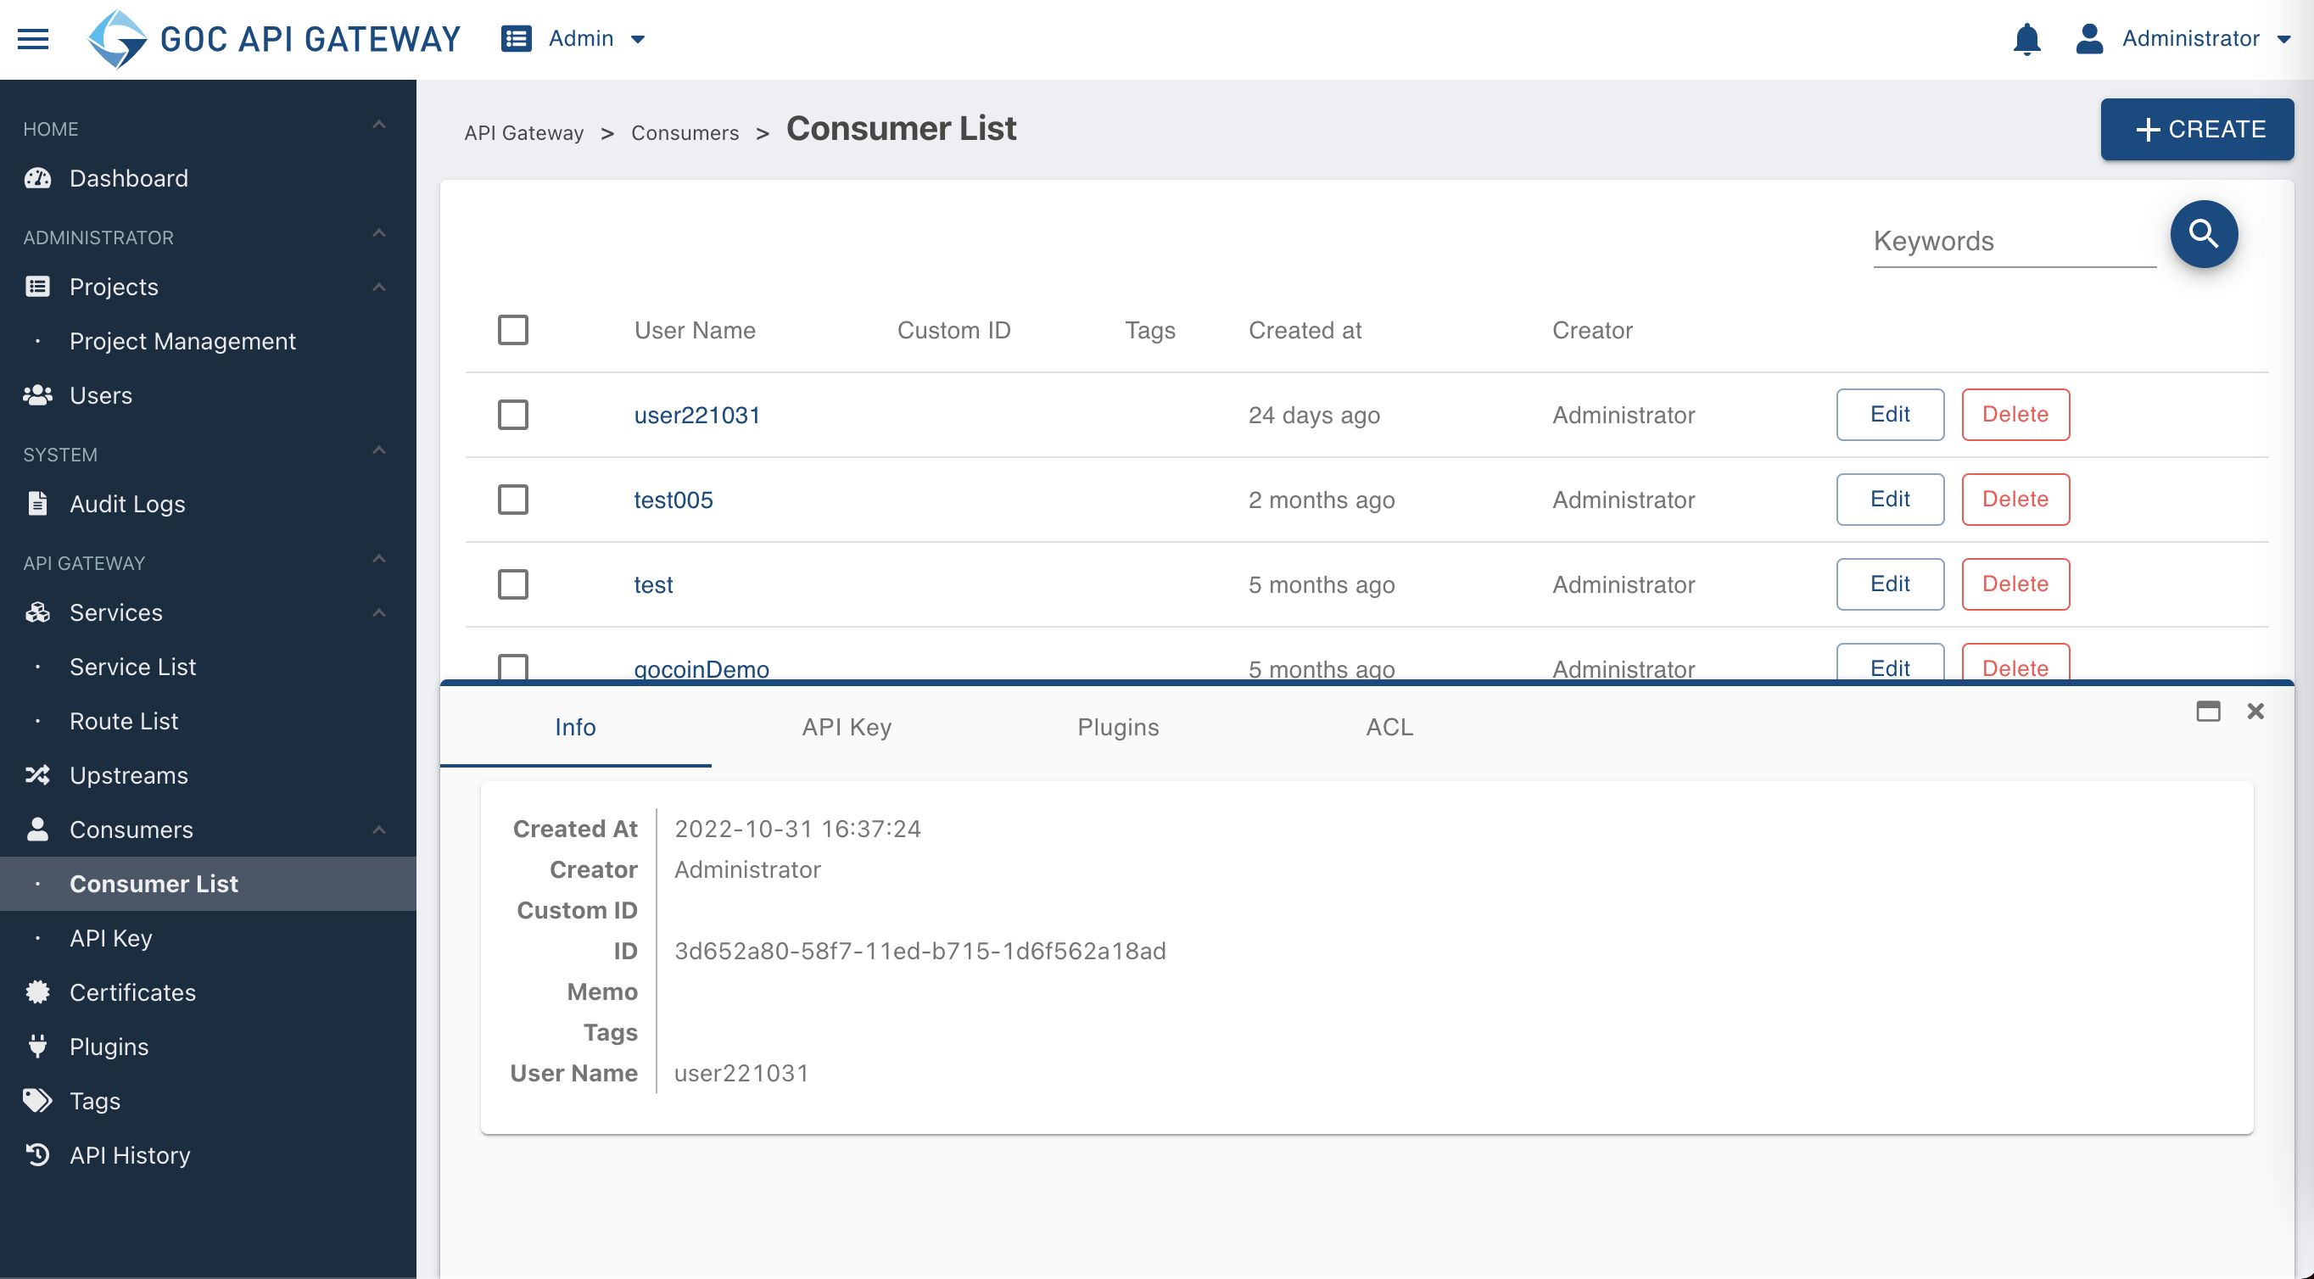Image resolution: width=2314 pixels, height=1279 pixels.
Task: Open the Admin project dropdown arrow
Action: tap(638, 40)
